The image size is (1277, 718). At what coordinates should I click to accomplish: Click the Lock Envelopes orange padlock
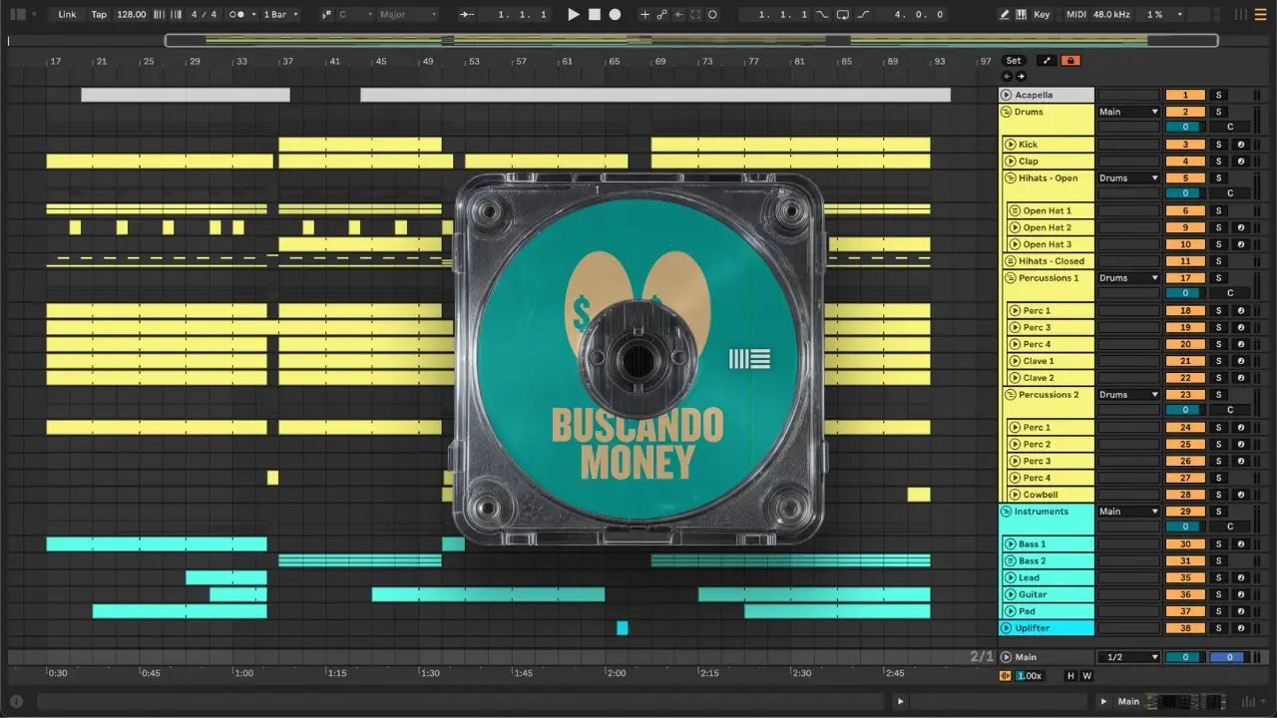tap(1070, 61)
